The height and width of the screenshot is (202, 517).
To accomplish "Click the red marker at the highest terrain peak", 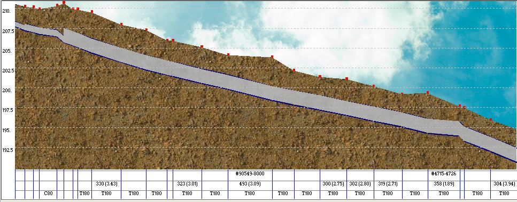I will pos(64,3).
